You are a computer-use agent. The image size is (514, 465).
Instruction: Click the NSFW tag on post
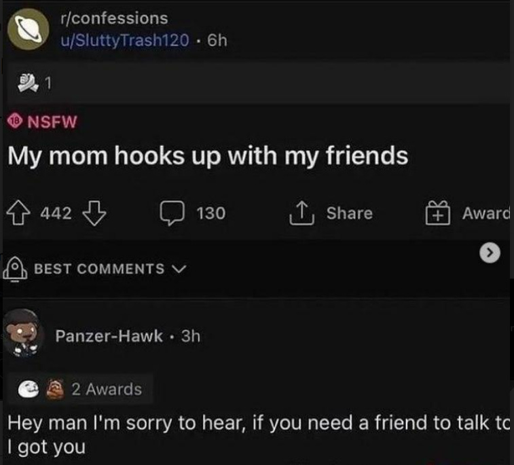[x=42, y=122]
